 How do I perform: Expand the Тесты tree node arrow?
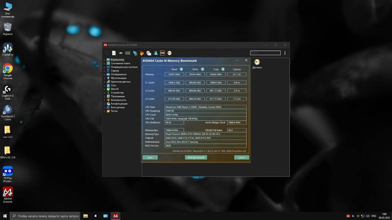[x=104, y=111]
